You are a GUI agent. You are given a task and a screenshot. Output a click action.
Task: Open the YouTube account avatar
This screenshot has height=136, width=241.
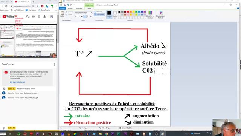click(x=52, y=17)
